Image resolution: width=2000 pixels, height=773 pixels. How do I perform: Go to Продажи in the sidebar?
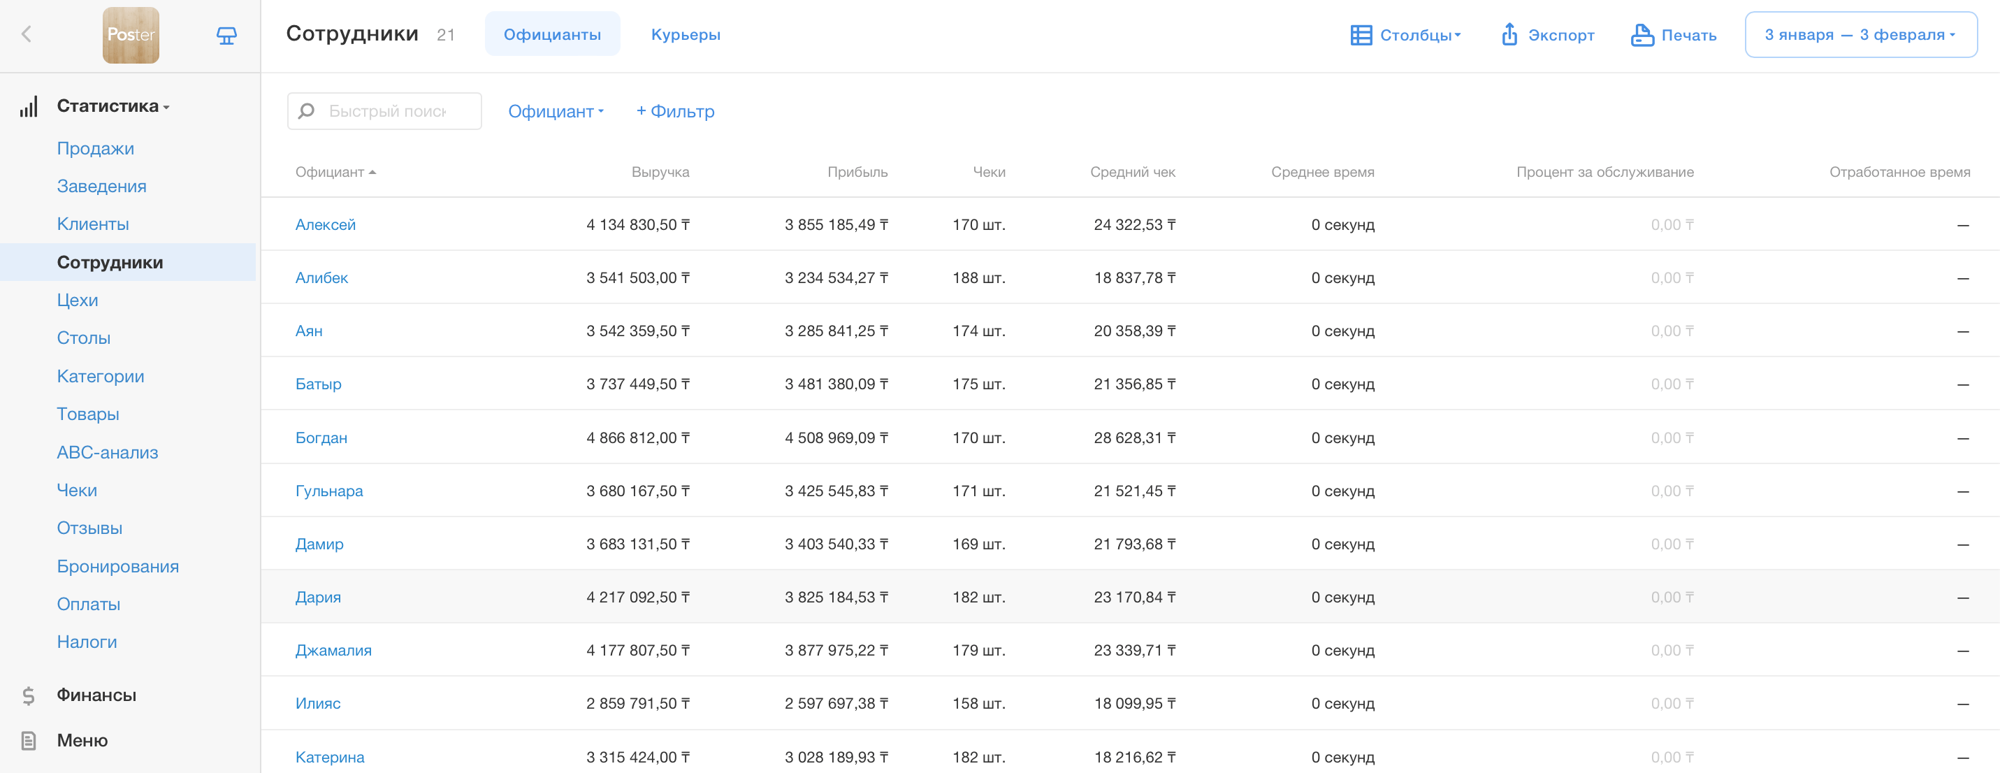pos(96,148)
